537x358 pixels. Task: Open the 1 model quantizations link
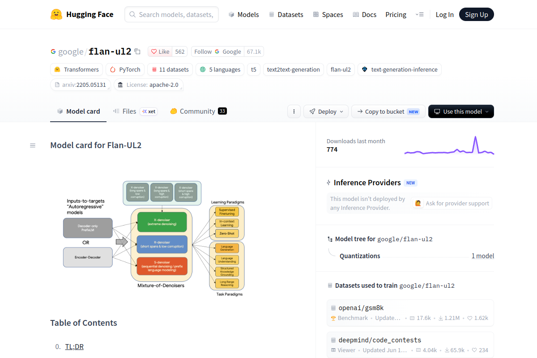coord(483,256)
